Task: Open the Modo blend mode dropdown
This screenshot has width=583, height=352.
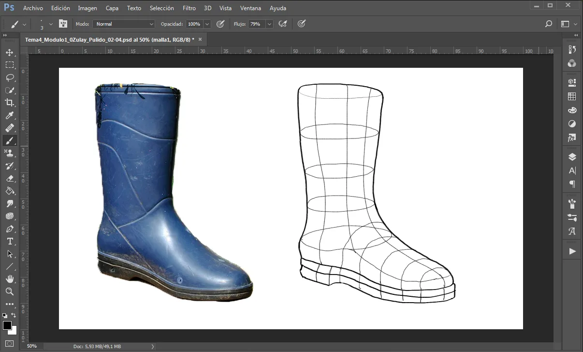Action: pos(124,24)
